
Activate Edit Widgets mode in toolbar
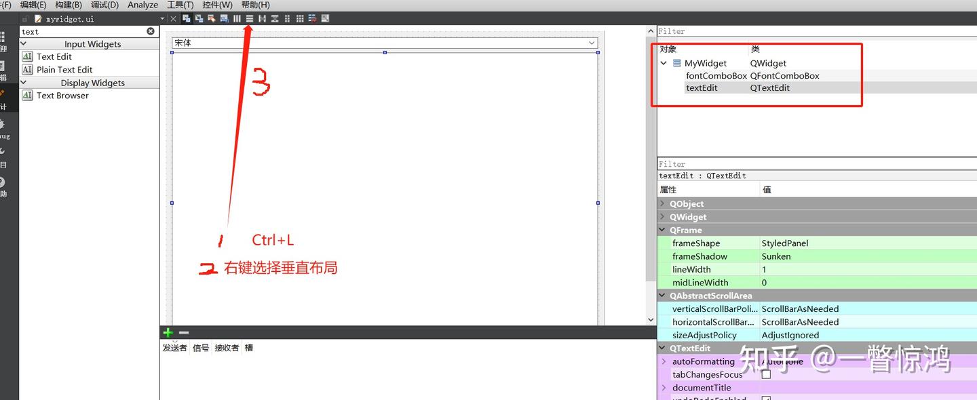click(187, 18)
